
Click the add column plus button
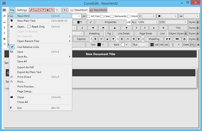pos(122,39)
